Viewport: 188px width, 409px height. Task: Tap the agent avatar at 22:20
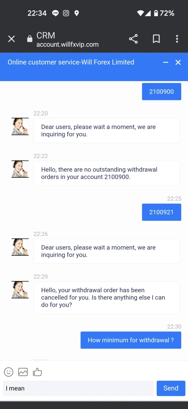coord(20,126)
